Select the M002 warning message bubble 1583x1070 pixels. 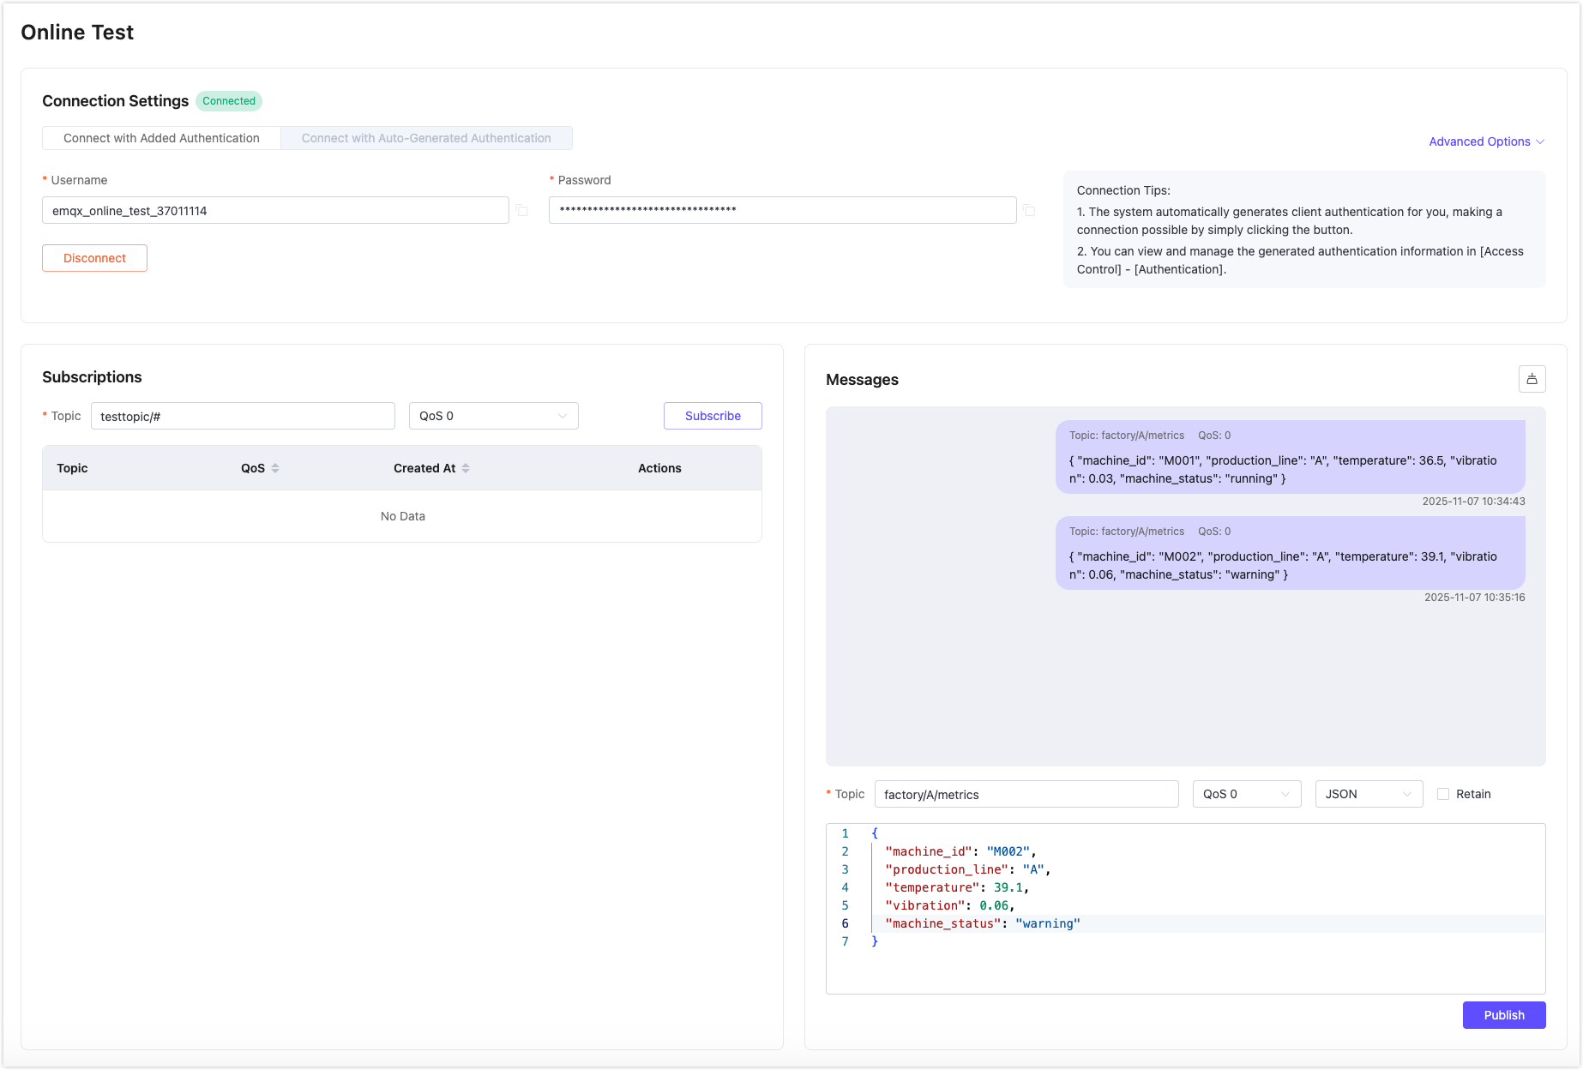[1291, 553]
